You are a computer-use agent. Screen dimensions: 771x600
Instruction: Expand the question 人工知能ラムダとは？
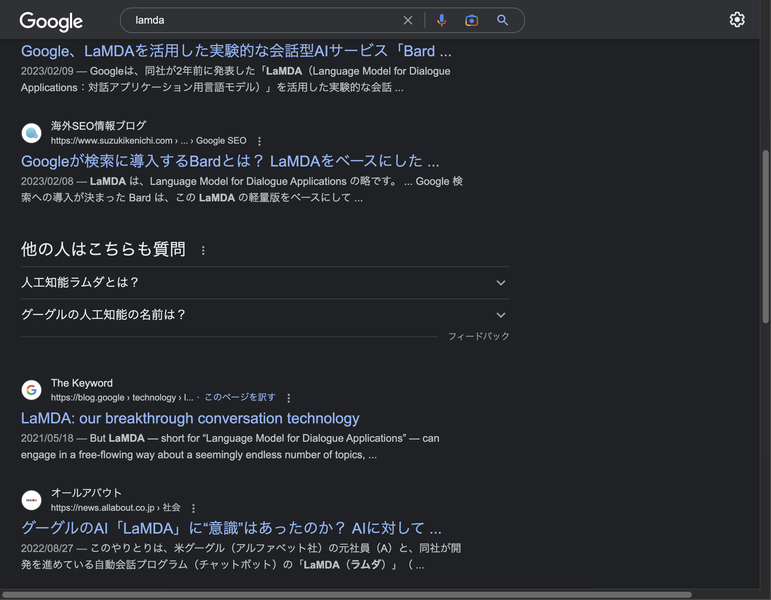pyautogui.click(x=265, y=283)
